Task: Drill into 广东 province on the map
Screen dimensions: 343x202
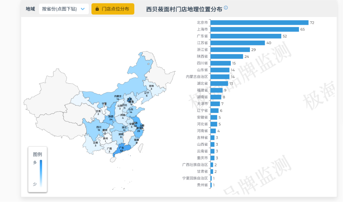Action: pos(122,149)
